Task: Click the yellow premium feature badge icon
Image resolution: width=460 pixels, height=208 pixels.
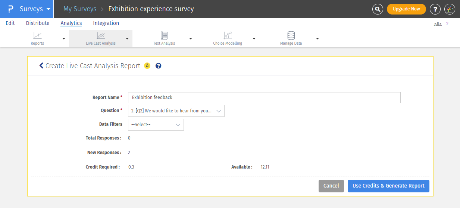Action: pos(147,66)
